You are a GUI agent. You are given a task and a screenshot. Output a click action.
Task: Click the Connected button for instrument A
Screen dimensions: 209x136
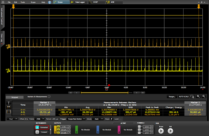(x=44, y=127)
